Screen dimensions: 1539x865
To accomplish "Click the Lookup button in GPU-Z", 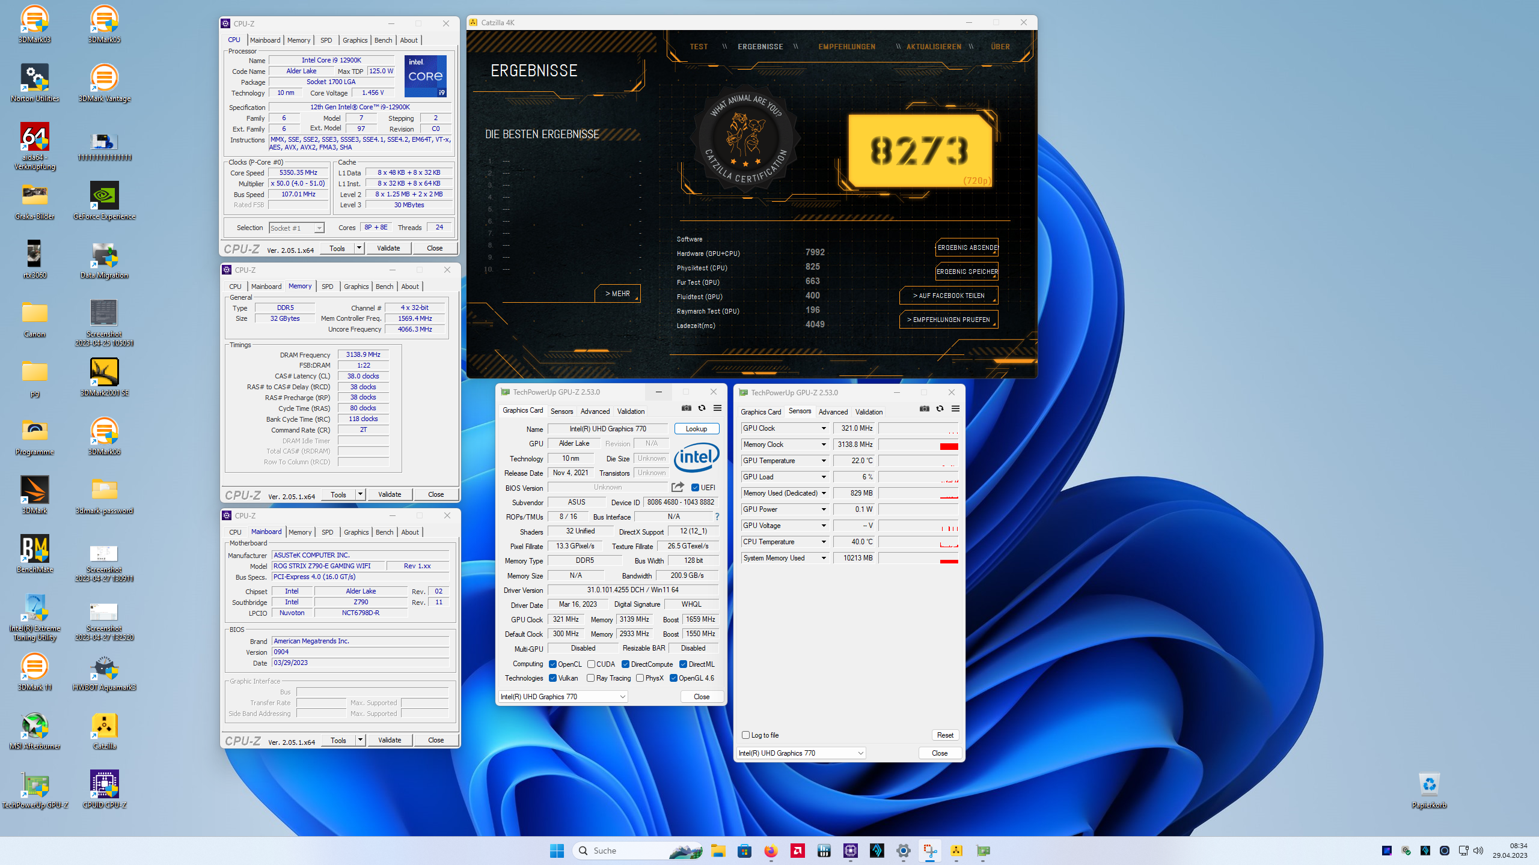I will [x=696, y=429].
